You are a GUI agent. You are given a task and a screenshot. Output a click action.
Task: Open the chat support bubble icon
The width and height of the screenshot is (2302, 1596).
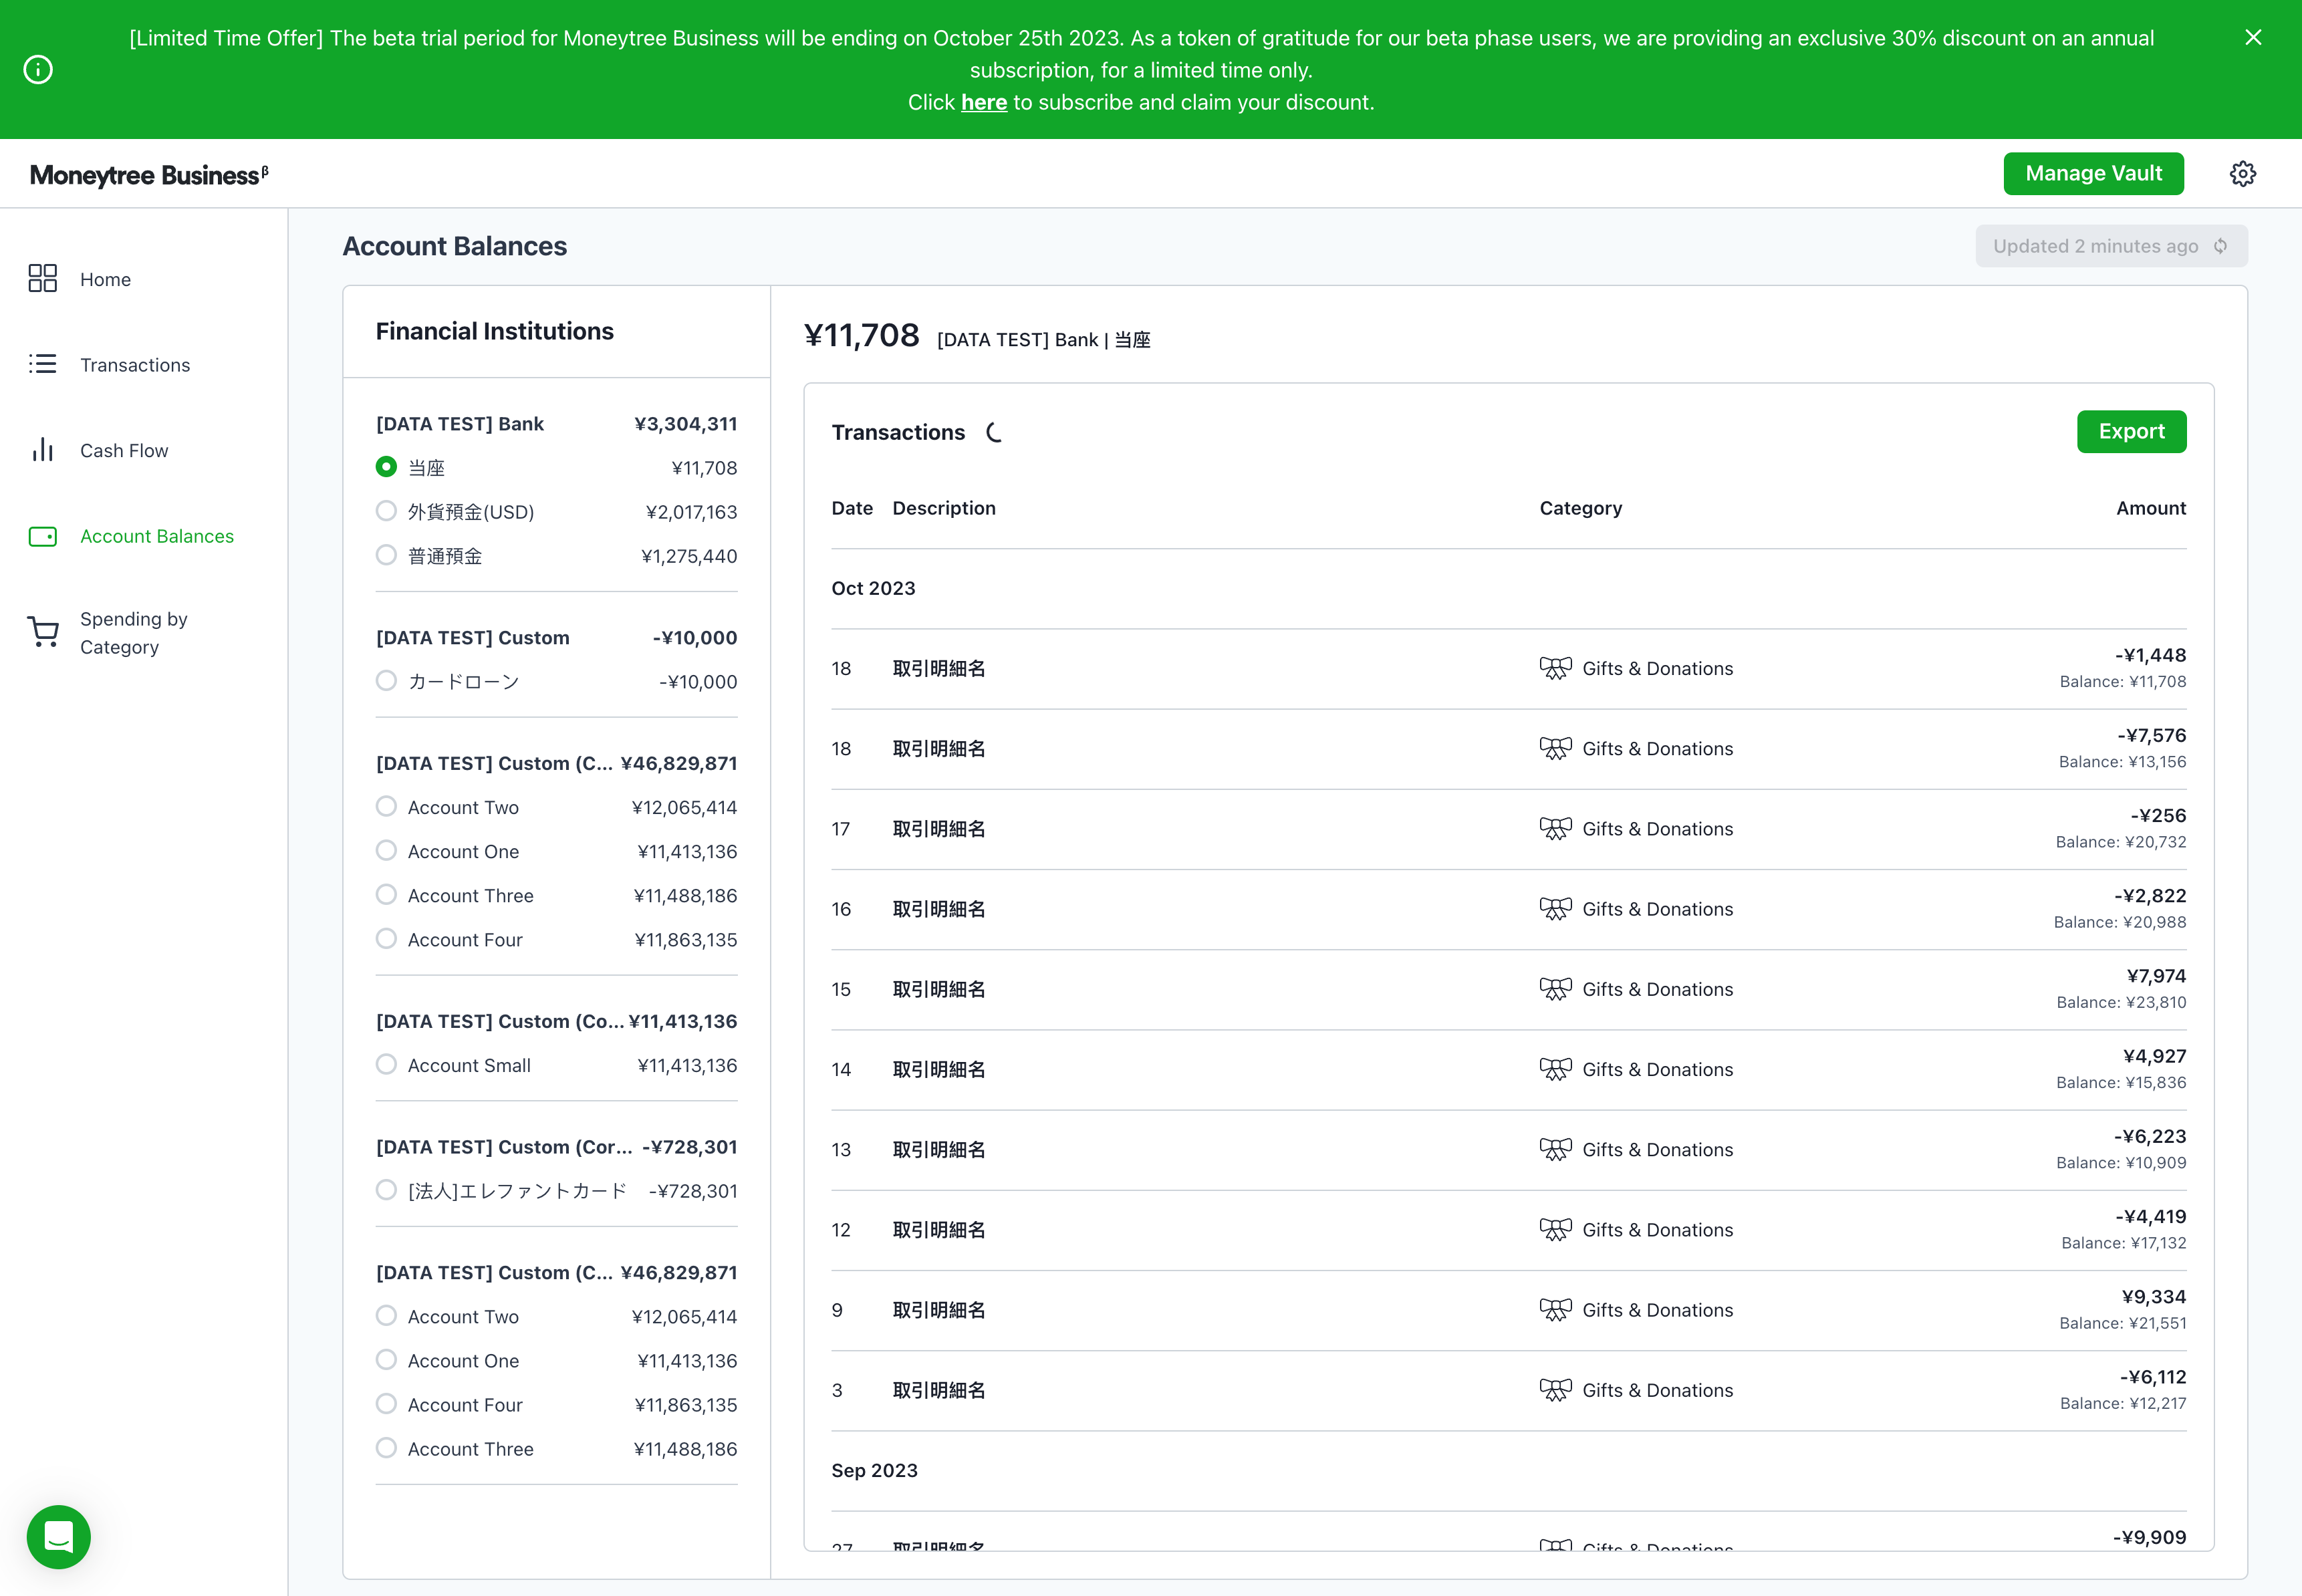click(x=59, y=1536)
